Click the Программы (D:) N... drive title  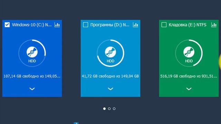(110, 25)
